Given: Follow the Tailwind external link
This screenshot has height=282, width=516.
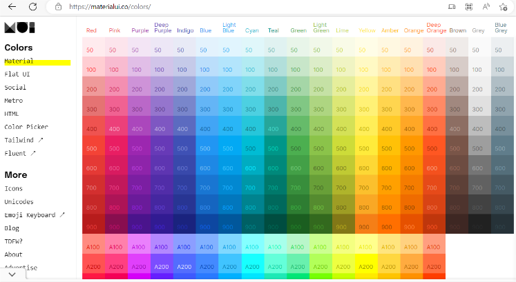Looking at the screenshot, I should 23,140.
